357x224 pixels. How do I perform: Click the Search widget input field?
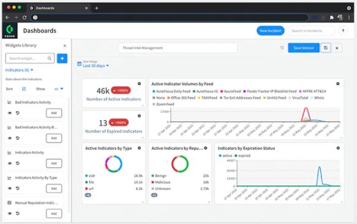(30, 59)
